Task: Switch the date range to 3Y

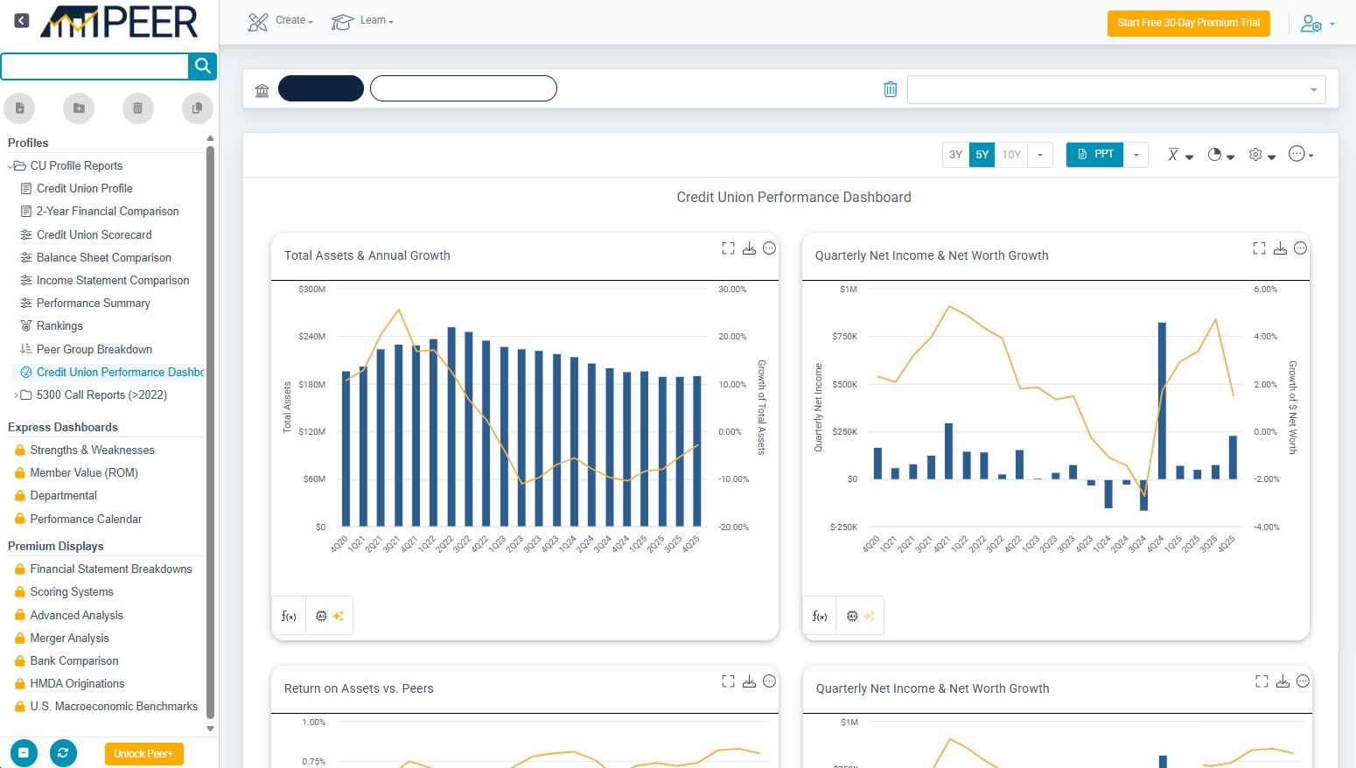Action: pos(955,154)
